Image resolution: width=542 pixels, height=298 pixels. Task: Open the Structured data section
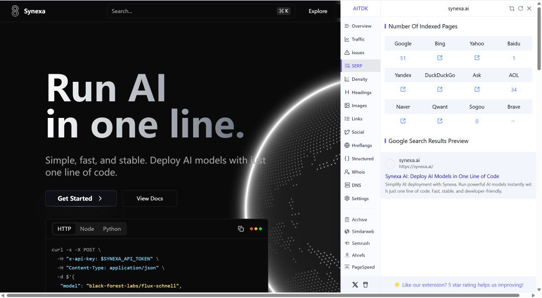point(360,159)
